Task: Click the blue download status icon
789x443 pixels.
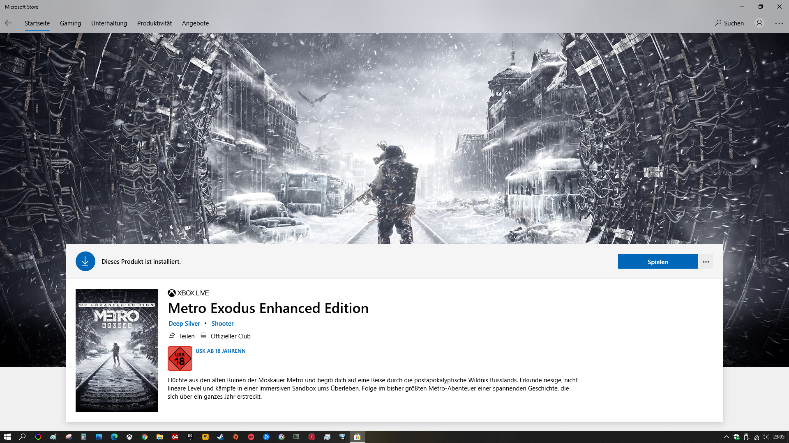Action: 85,261
